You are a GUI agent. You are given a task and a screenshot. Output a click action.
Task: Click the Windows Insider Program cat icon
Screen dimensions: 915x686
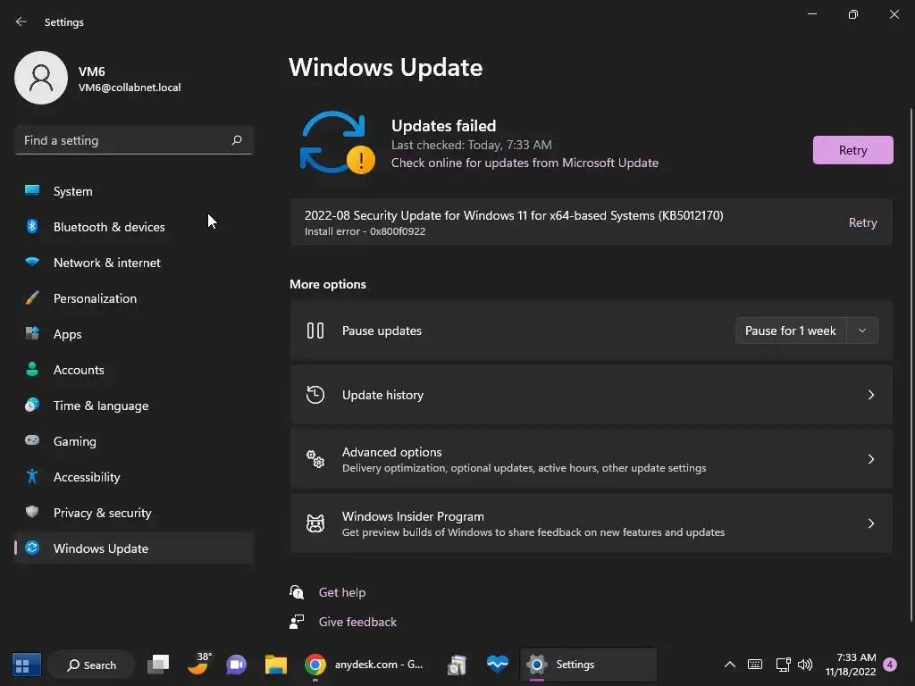point(315,523)
